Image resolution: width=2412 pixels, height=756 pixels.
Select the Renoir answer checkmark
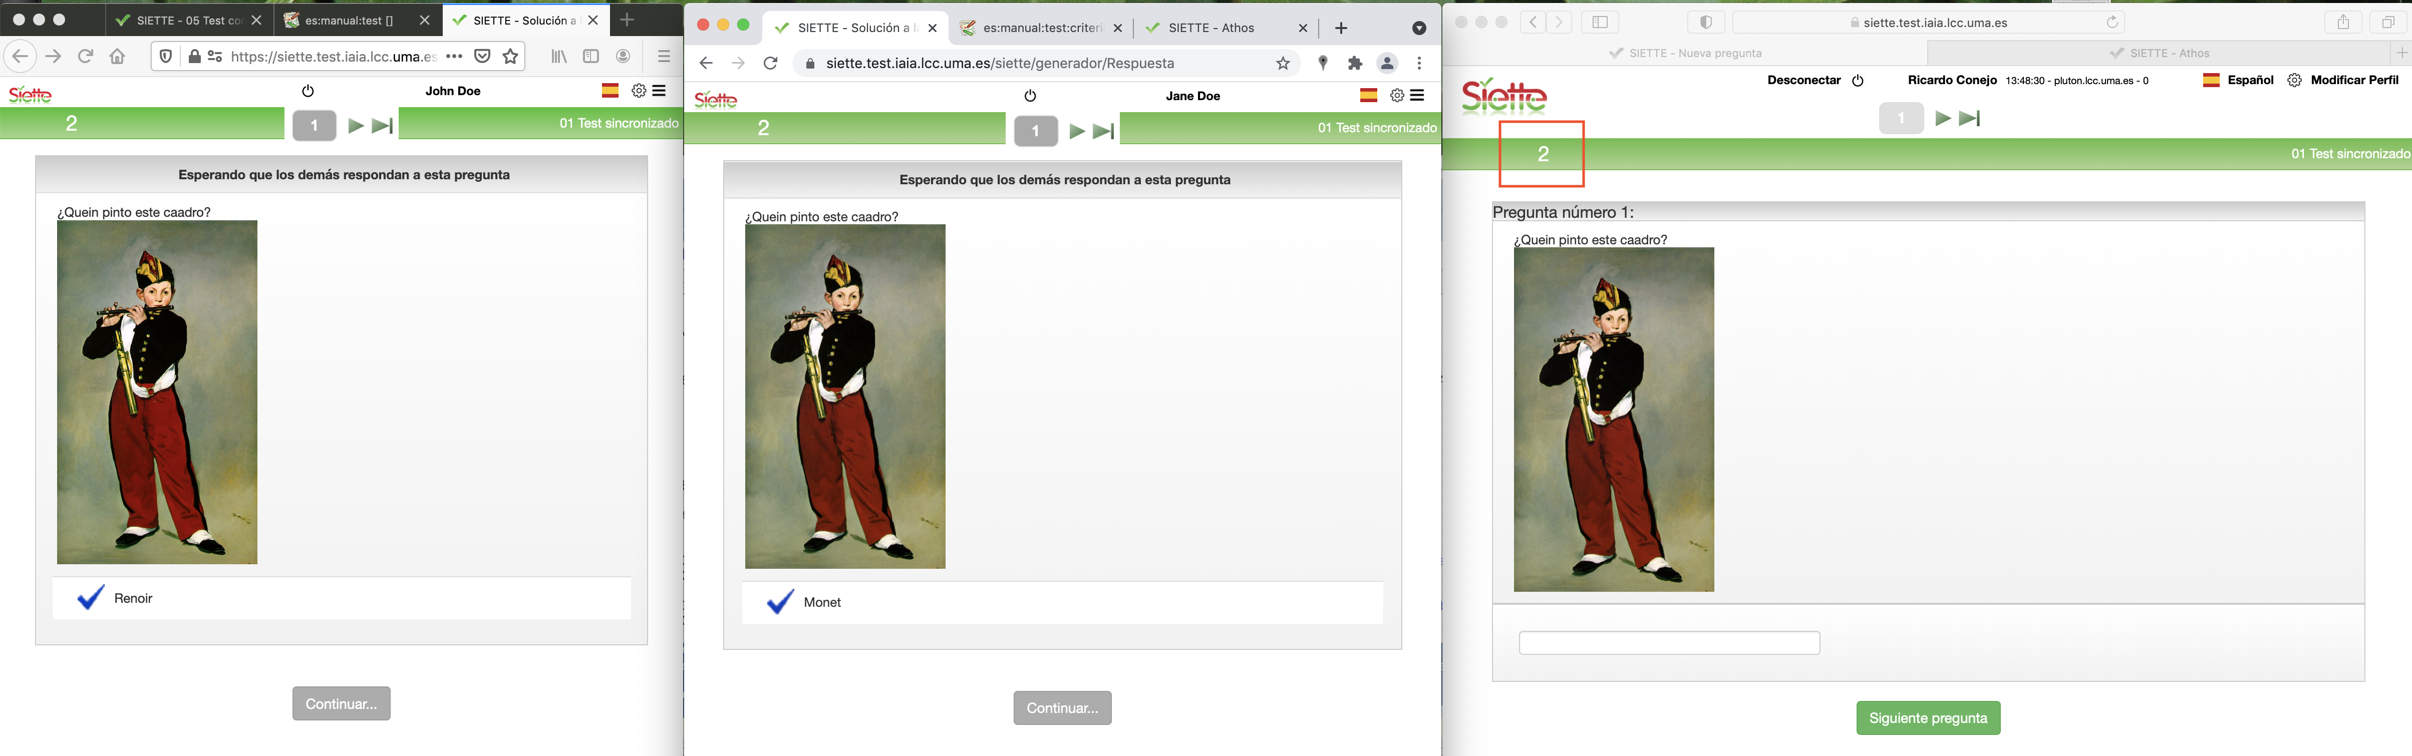(x=91, y=598)
